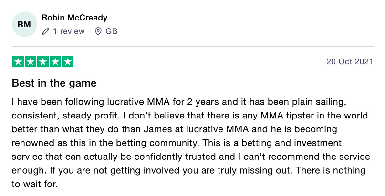Image resolution: width=385 pixels, height=196 pixels.
Task: Click the pencil review icon
Action: coord(46,31)
